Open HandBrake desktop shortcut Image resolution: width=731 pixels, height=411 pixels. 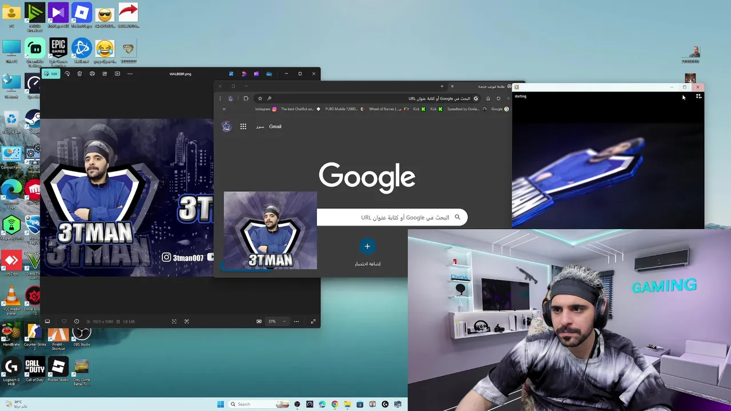(11, 336)
